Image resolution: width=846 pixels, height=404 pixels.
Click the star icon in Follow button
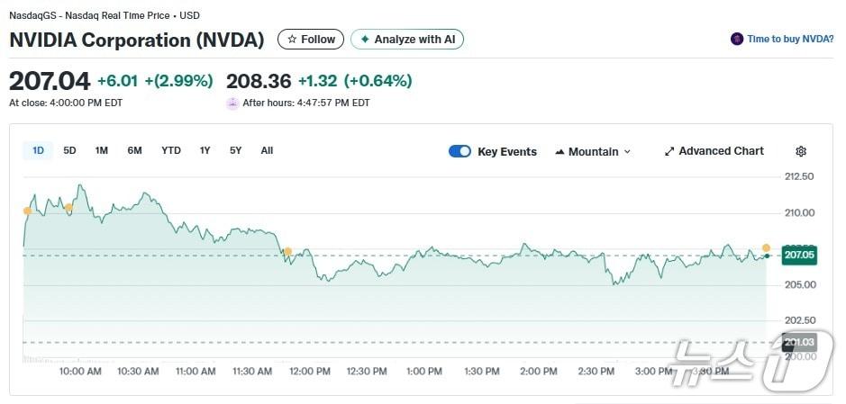(x=292, y=40)
